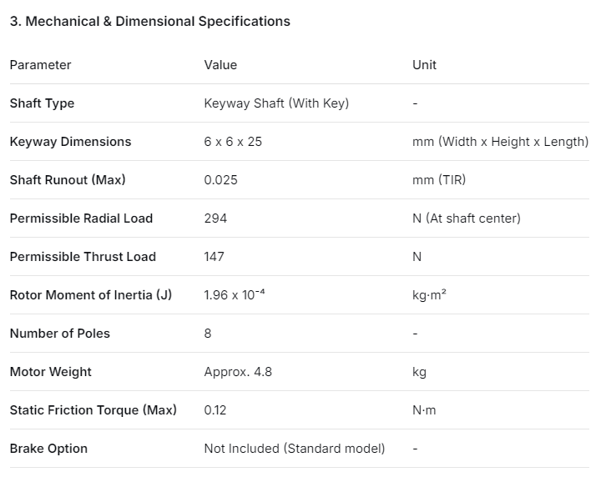Screen dimensions: 606x477
Task: Click the mm (Width x Height x Length) unit
Action: click(x=500, y=142)
